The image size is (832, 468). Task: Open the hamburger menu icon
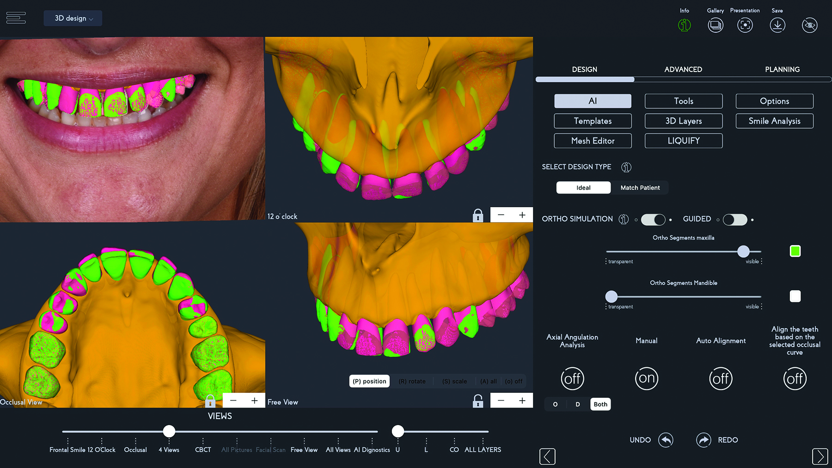tap(16, 18)
